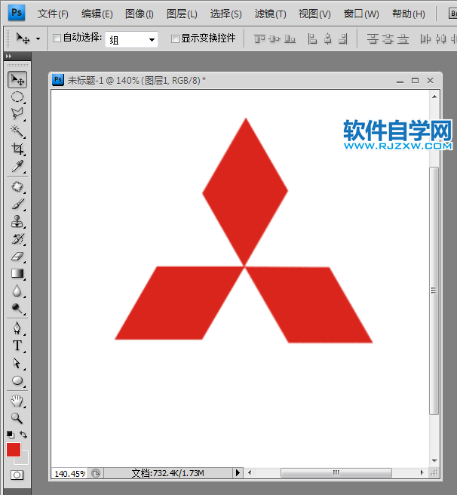
Task: Select the Polygonal Lasso tool
Action: coord(17,114)
